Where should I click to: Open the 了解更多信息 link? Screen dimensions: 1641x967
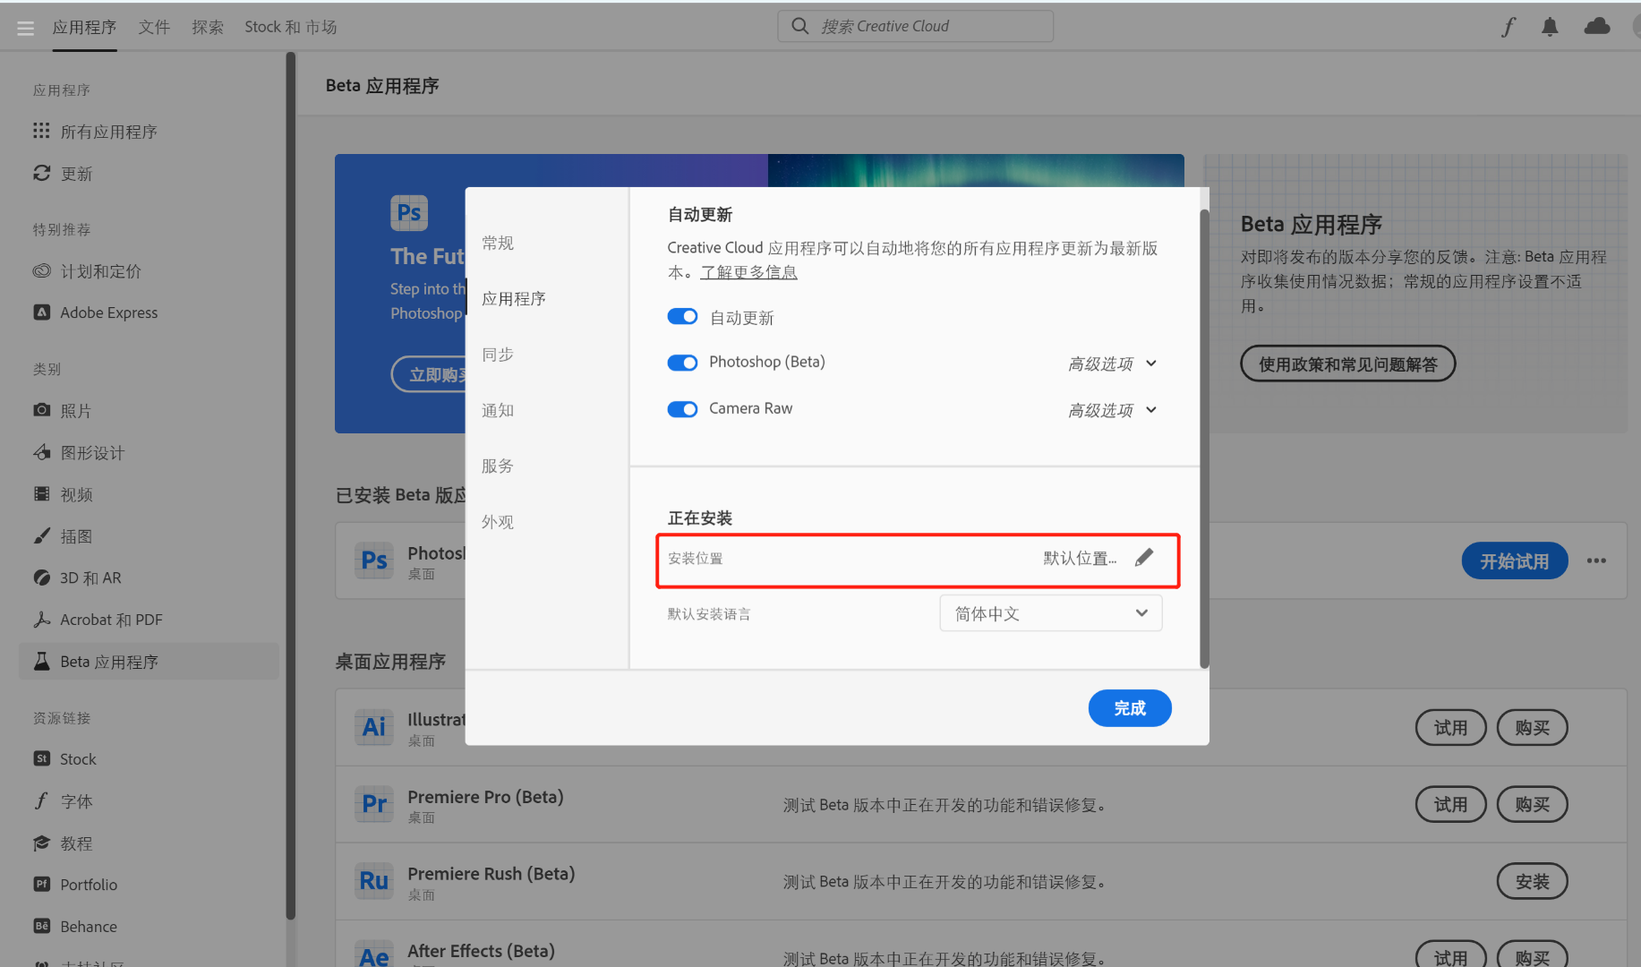(748, 272)
